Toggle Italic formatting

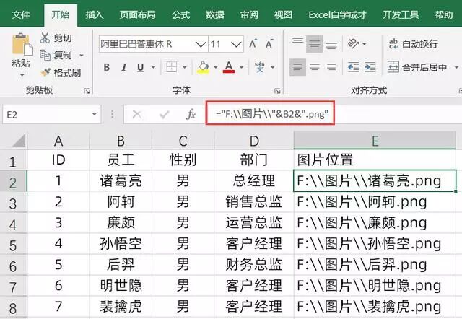[x=123, y=67]
